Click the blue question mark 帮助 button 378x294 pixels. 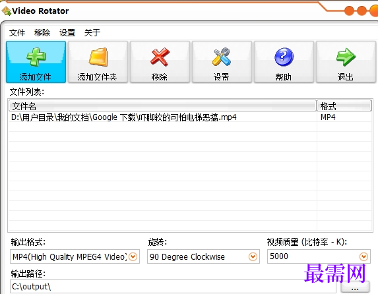pos(284,62)
